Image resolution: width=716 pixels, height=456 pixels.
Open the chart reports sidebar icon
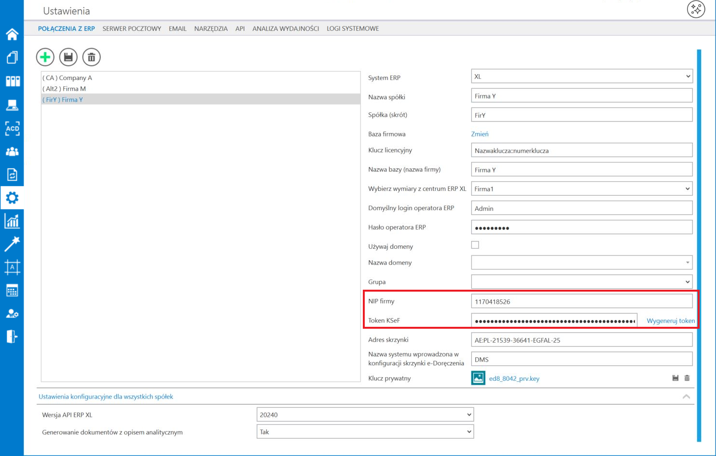click(12, 221)
